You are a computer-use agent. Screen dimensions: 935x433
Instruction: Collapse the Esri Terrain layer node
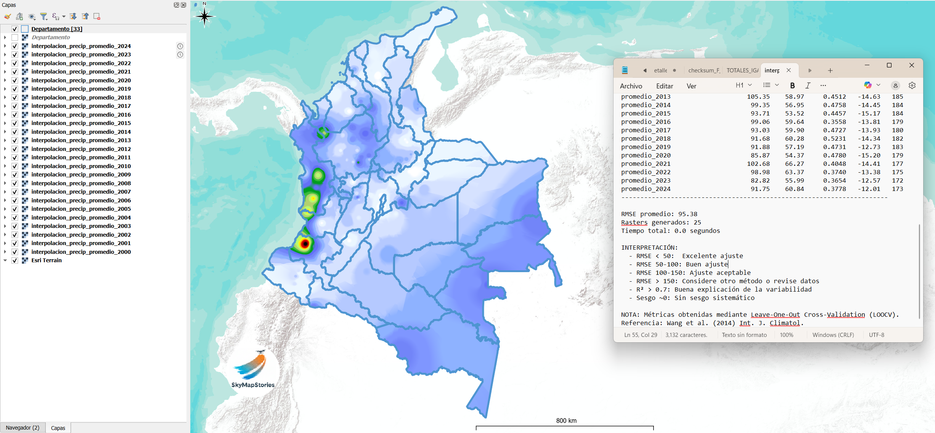click(x=5, y=260)
